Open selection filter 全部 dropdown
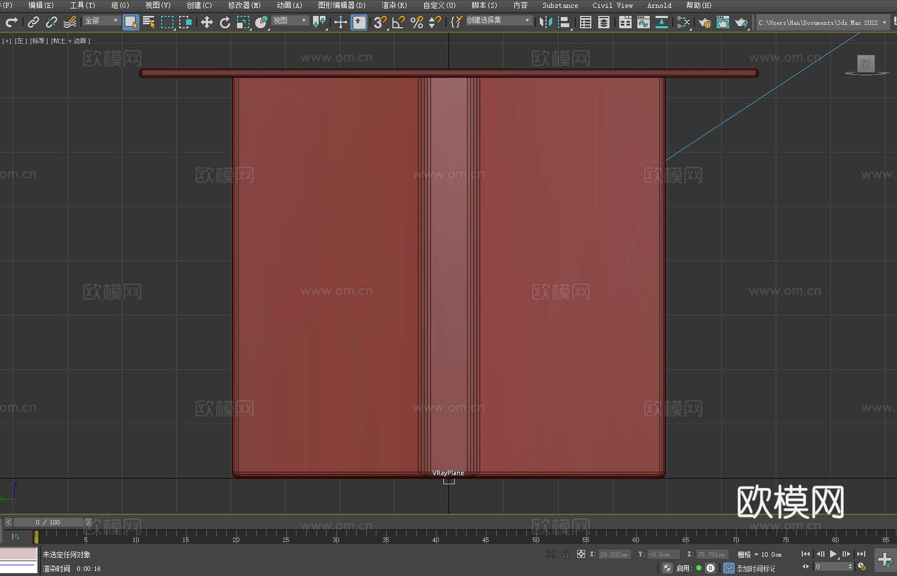Screen dimensions: 897x576 101,20
